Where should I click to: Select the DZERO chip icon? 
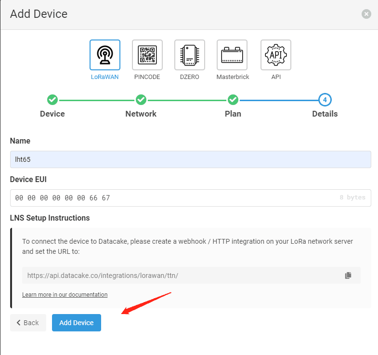point(190,55)
